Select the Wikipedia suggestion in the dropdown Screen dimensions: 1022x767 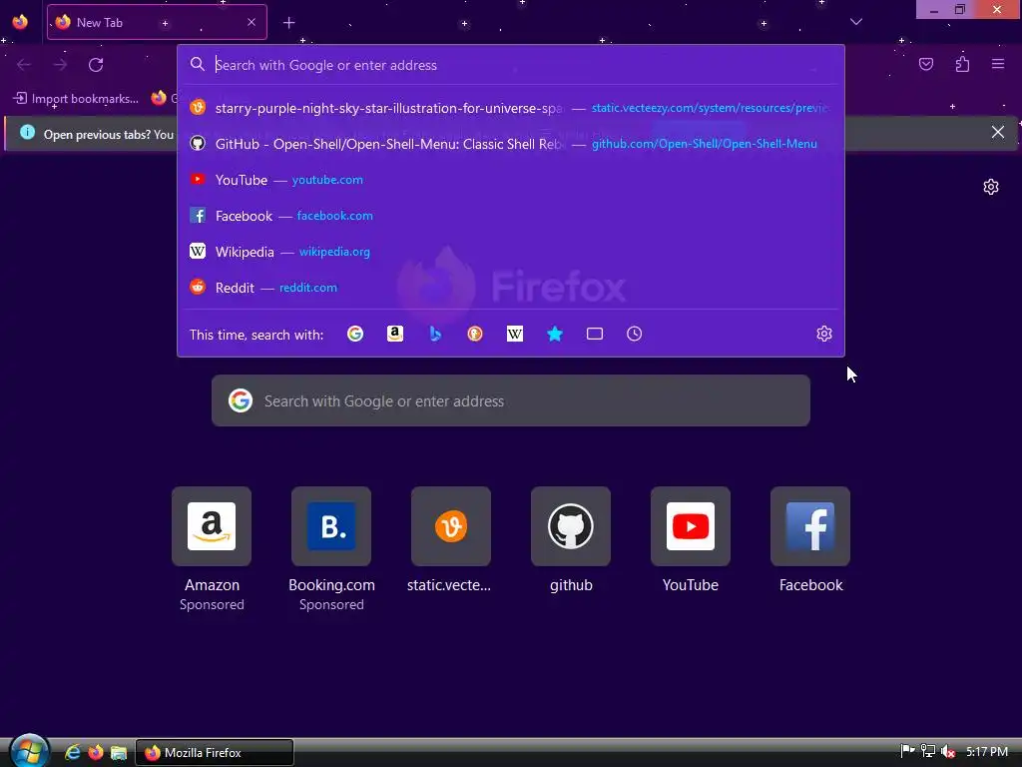click(x=510, y=251)
